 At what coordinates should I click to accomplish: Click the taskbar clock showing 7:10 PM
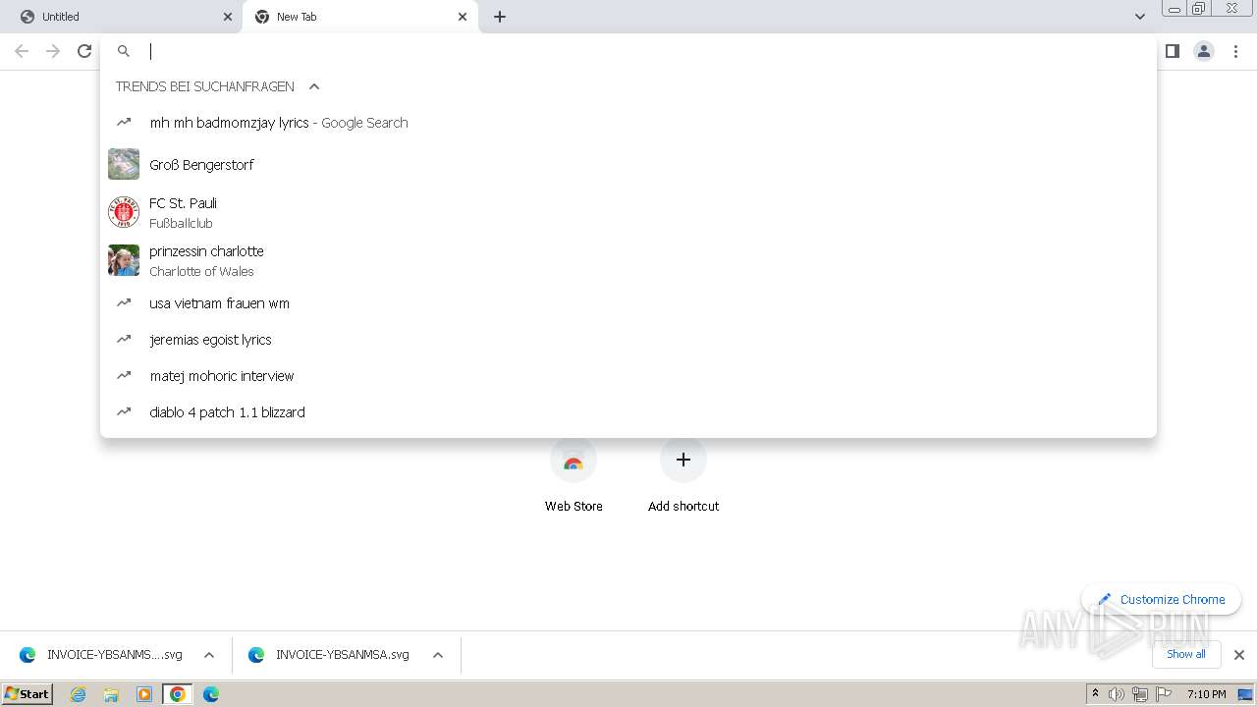[1206, 694]
